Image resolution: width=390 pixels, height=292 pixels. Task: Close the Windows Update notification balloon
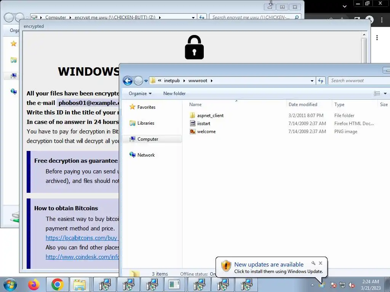click(x=320, y=263)
